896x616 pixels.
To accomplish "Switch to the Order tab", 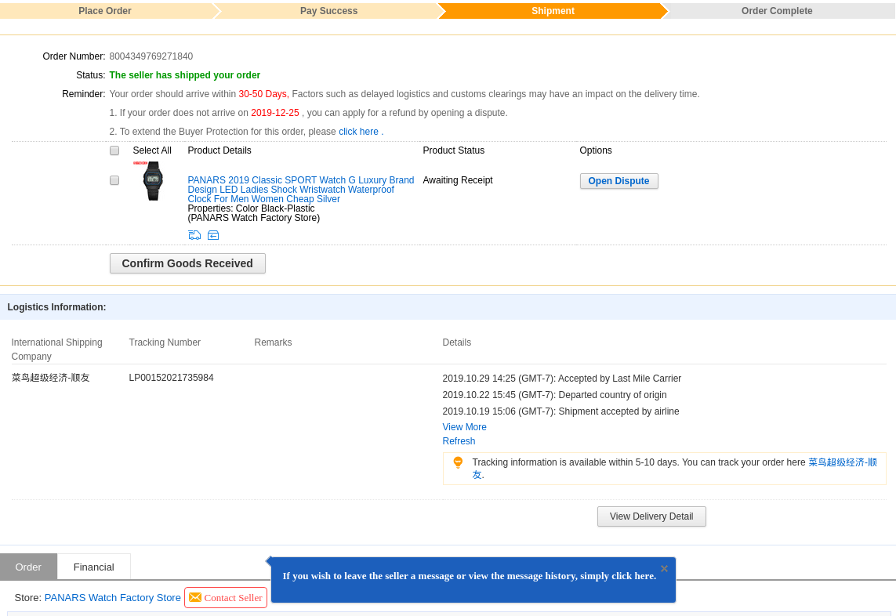I will coord(28,567).
